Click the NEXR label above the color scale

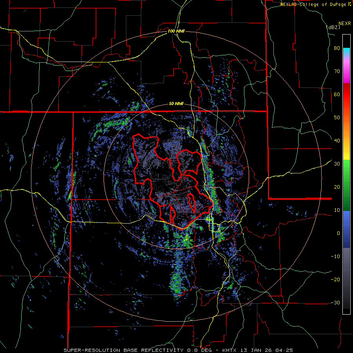345,24
